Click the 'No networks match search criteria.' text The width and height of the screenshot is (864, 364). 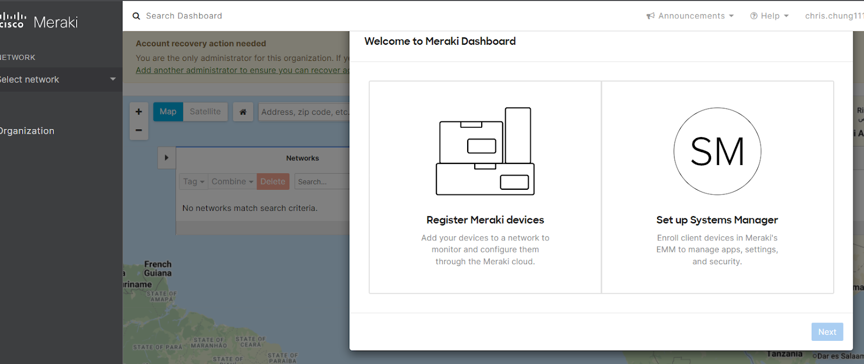tap(250, 208)
